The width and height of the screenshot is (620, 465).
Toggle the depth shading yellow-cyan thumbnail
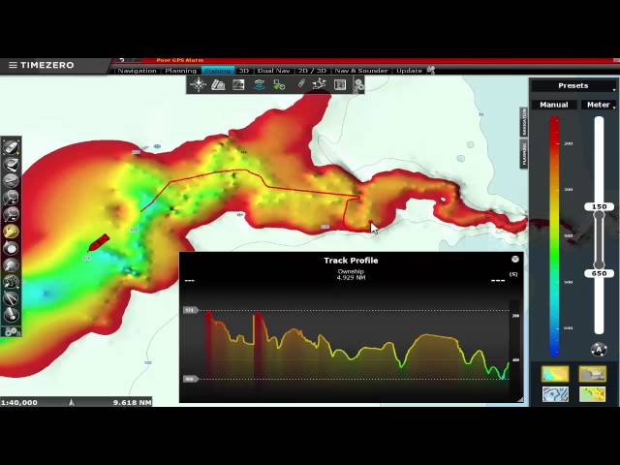[x=555, y=374]
